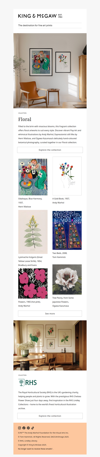Open the Facebook social icon
100x457 pixels.
point(24,428)
